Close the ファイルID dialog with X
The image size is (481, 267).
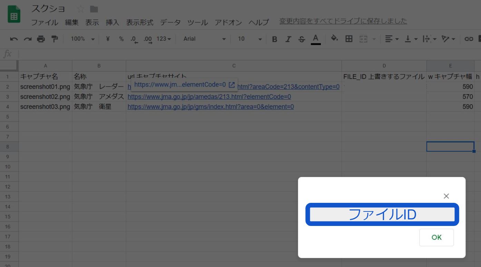pos(446,196)
